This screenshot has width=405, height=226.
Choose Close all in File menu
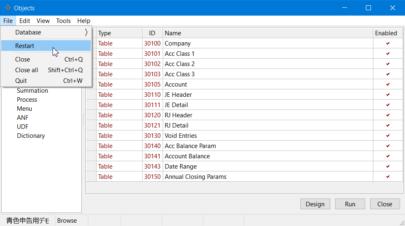(x=27, y=70)
